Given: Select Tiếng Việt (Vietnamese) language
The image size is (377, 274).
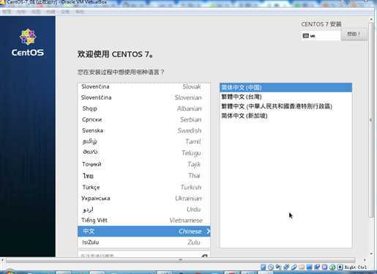Looking at the screenshot, I should coord(143,221).
